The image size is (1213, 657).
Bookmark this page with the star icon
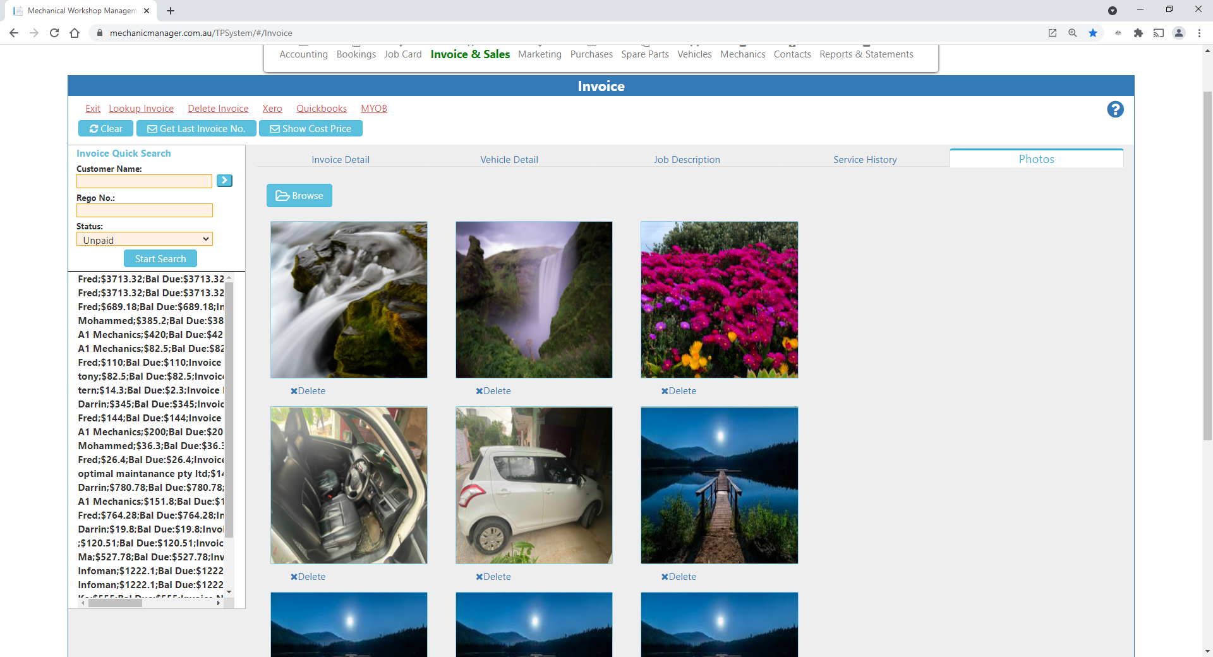pyautogui.click(x=1093, y=33)
